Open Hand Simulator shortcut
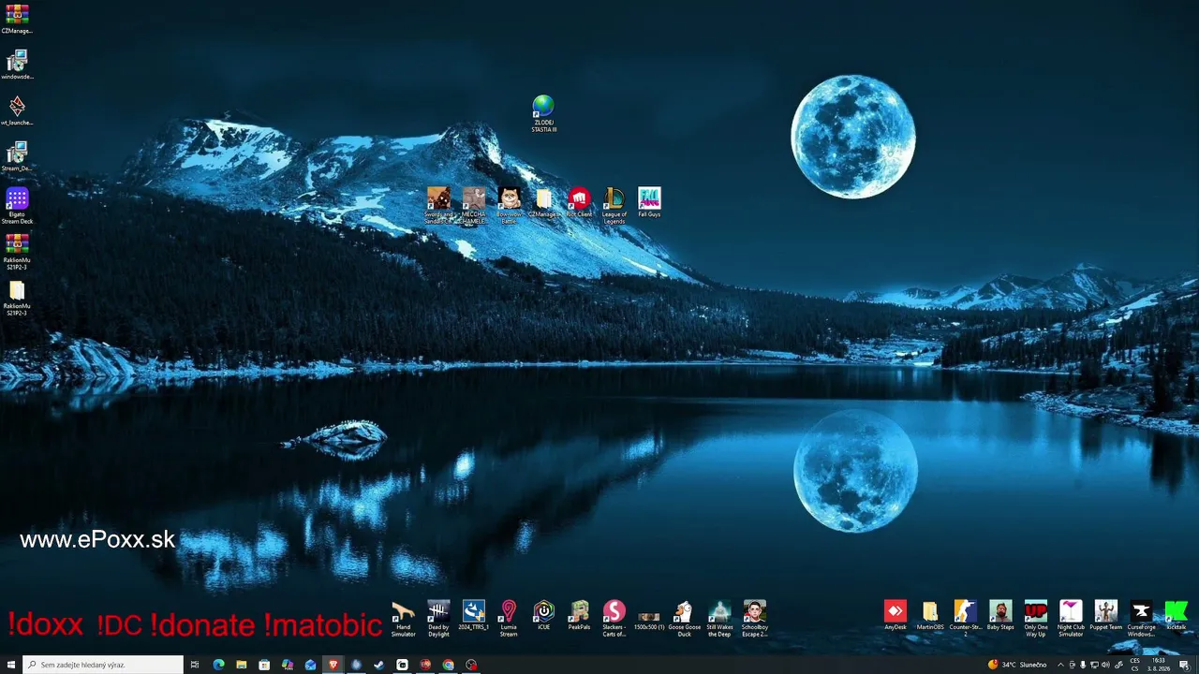This screenshot has width=1199, height=674. tap(404, 618)
